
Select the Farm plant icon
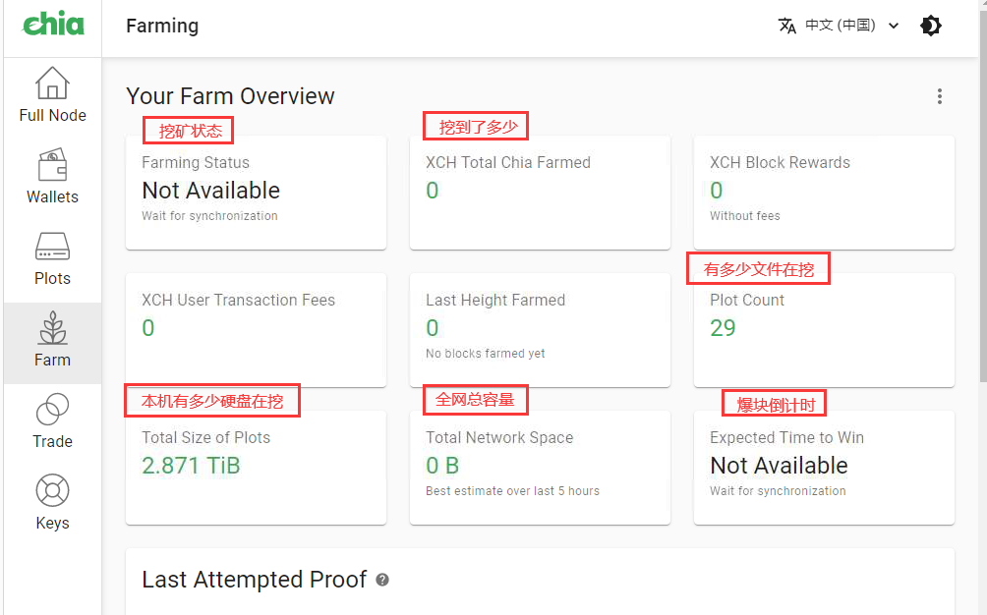click(x=52, y=329)
